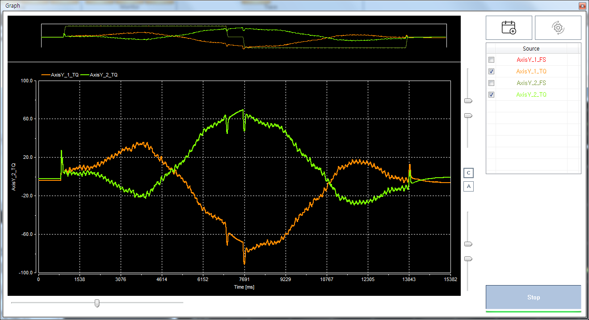Viewport: 589px width, 320px height.
Task: Click the topmost vertical slider thumb
Action: tap(468, 101)
